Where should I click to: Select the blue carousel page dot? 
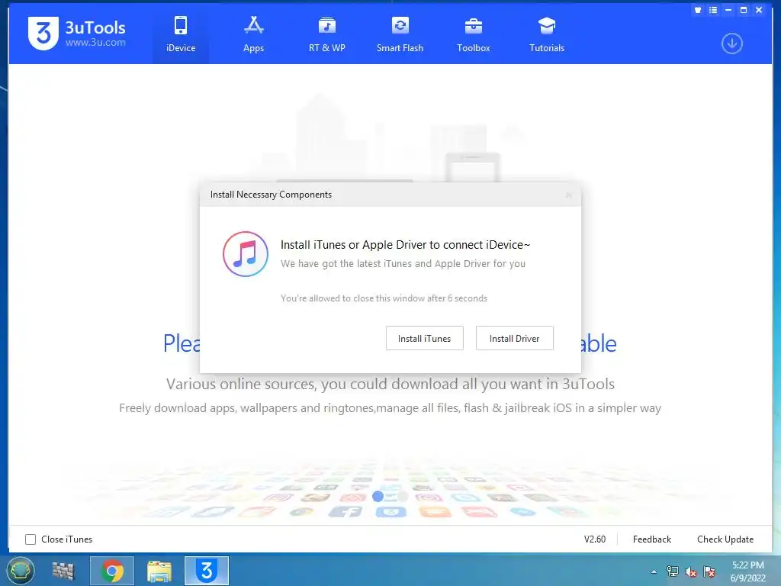tap(378, 496)
